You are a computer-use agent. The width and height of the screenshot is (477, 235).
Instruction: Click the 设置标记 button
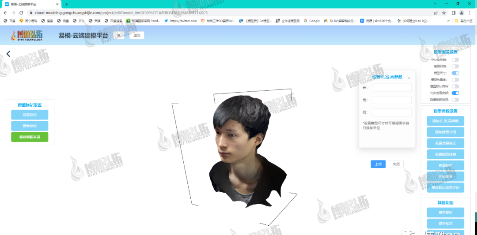tap(30, 115)
